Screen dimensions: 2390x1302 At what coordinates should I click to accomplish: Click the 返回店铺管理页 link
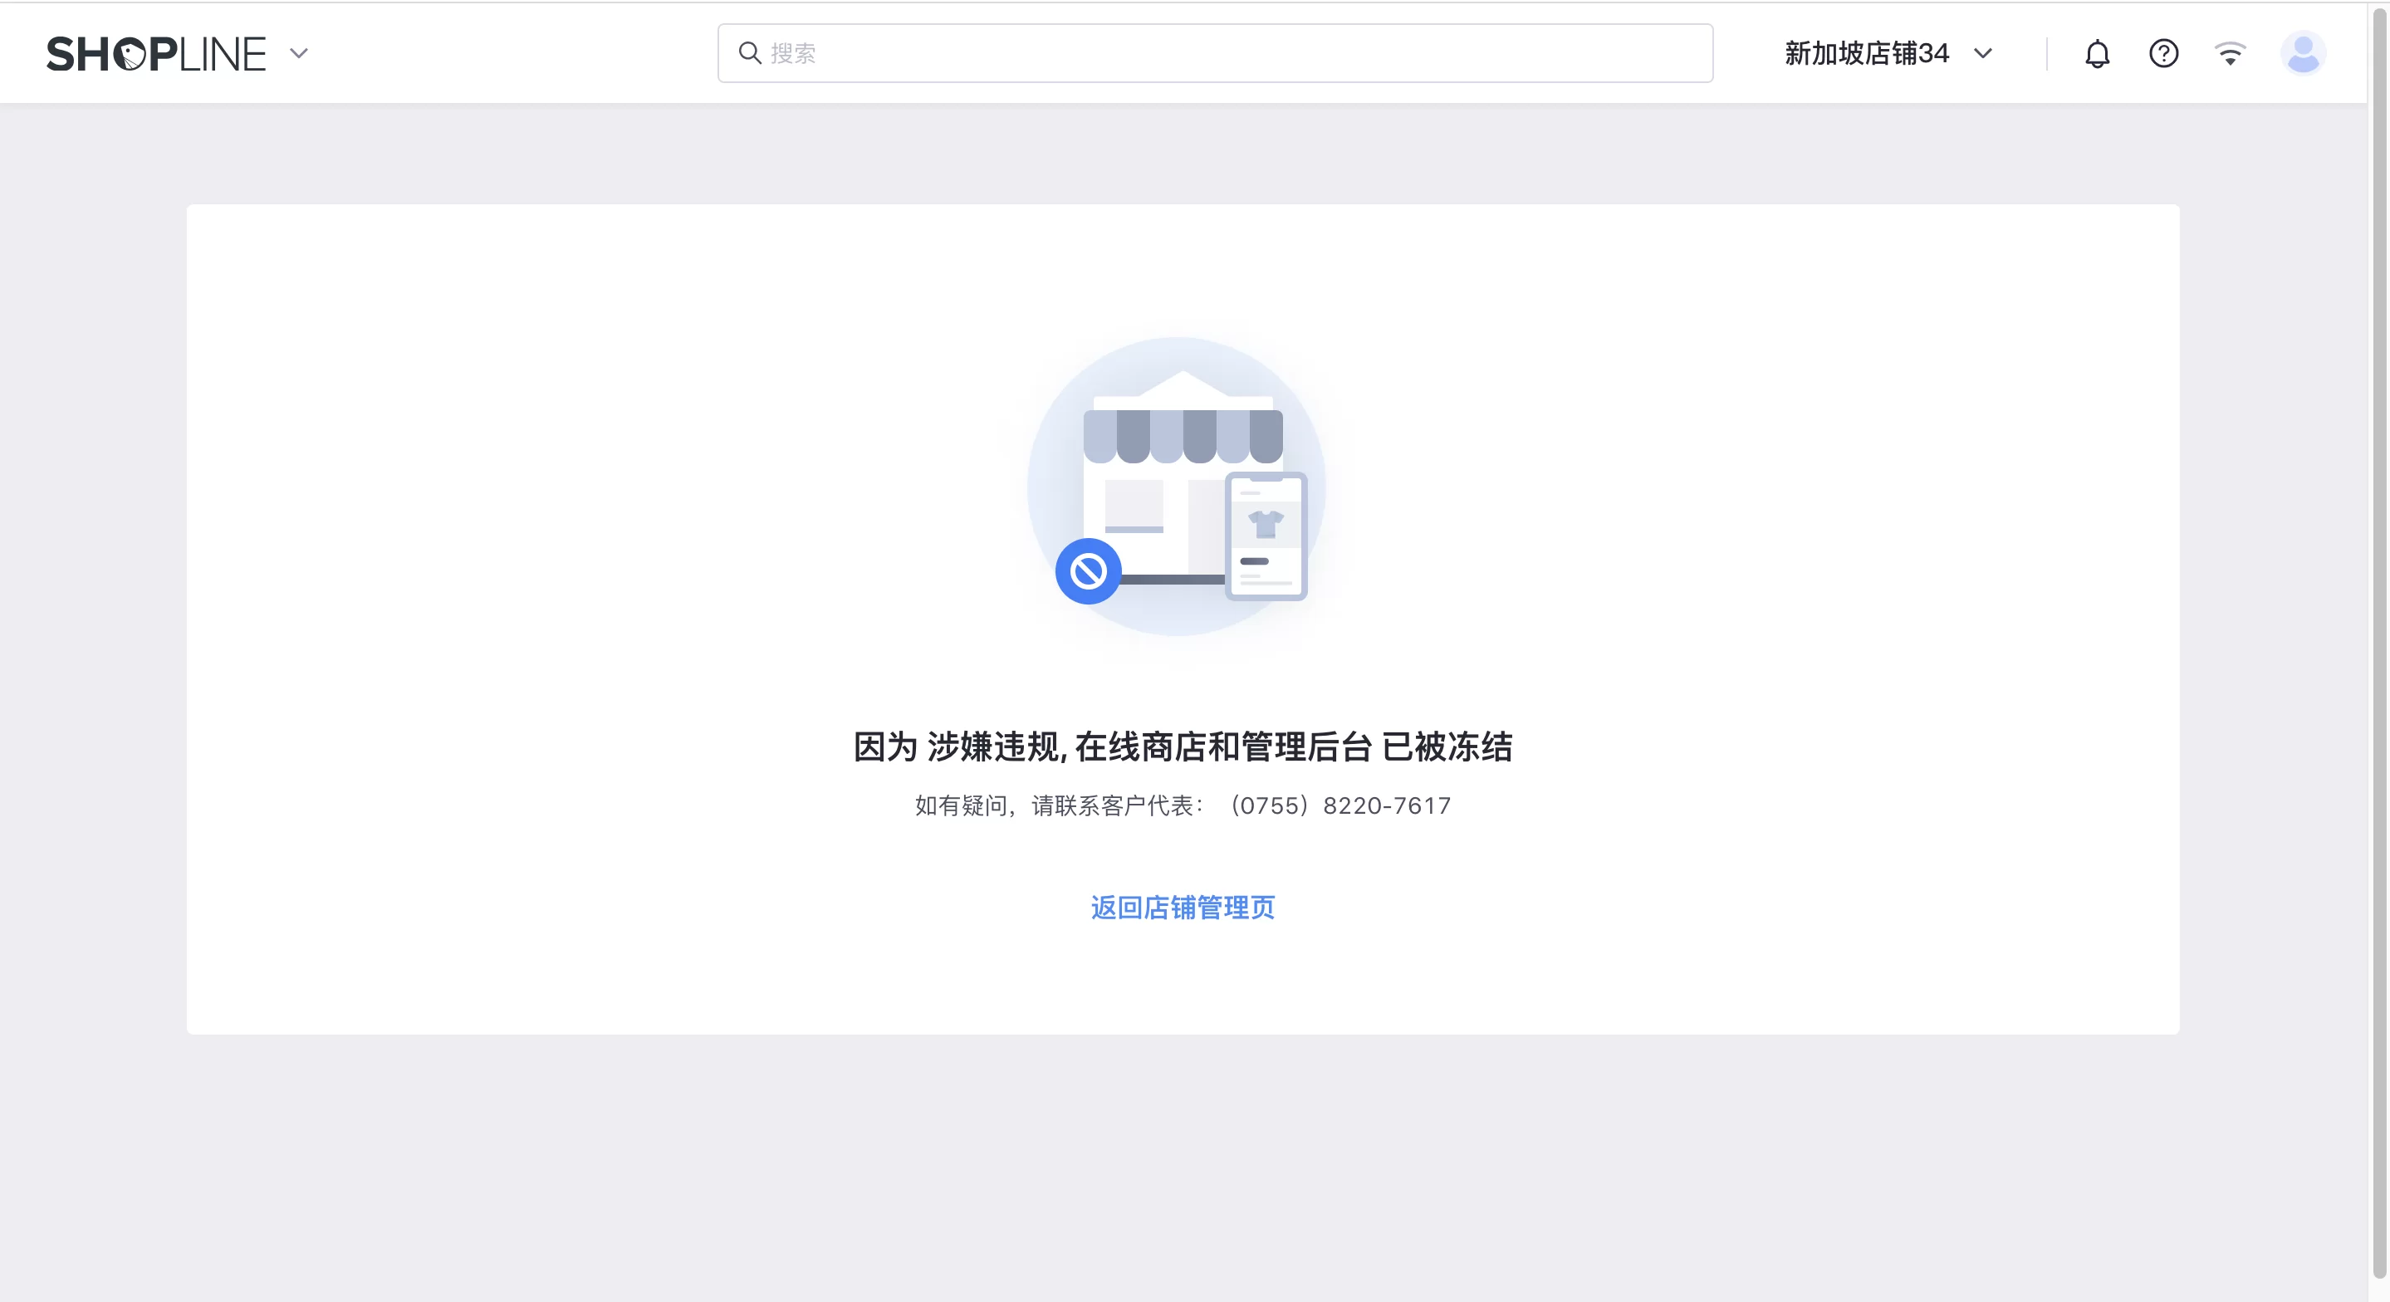click(1182, 908)
